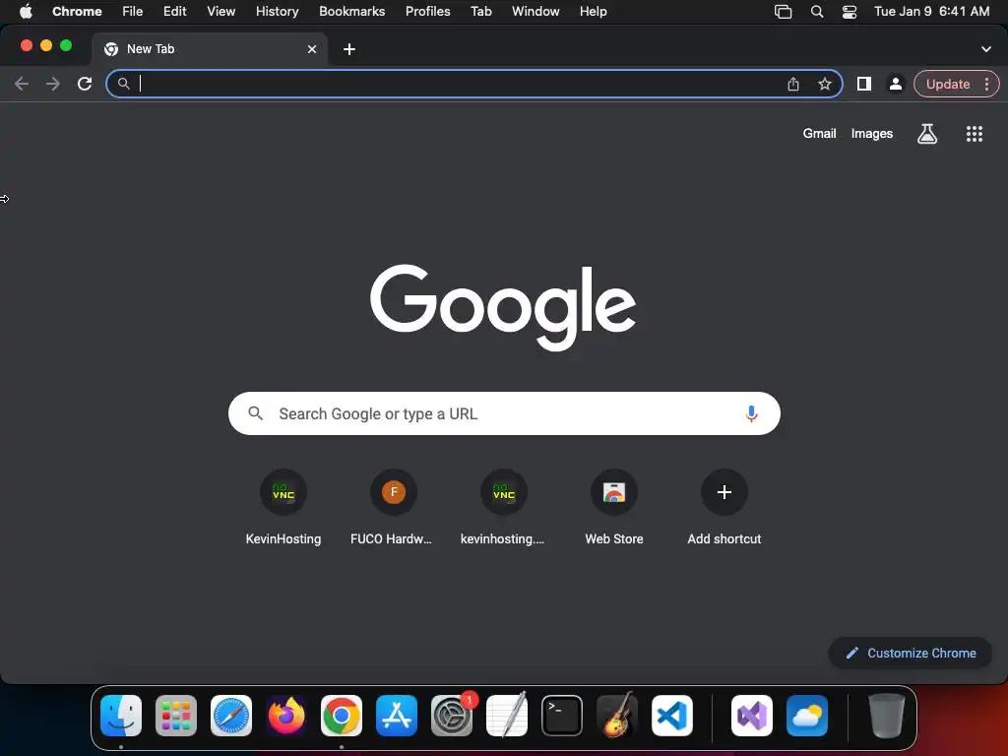This screenshot has height=756, width=1008.
Task: Open the kevinhosting.... shortcut tile
Action: tap(503, 508)
